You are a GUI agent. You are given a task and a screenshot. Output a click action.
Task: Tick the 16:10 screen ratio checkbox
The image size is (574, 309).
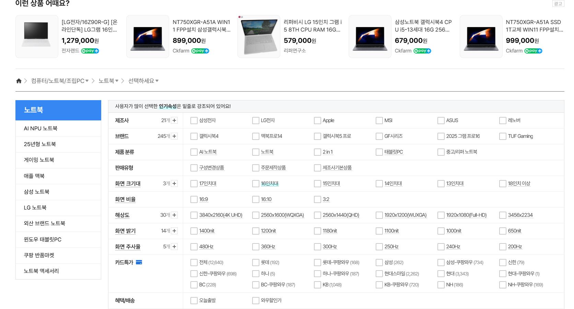pos(256,199)
